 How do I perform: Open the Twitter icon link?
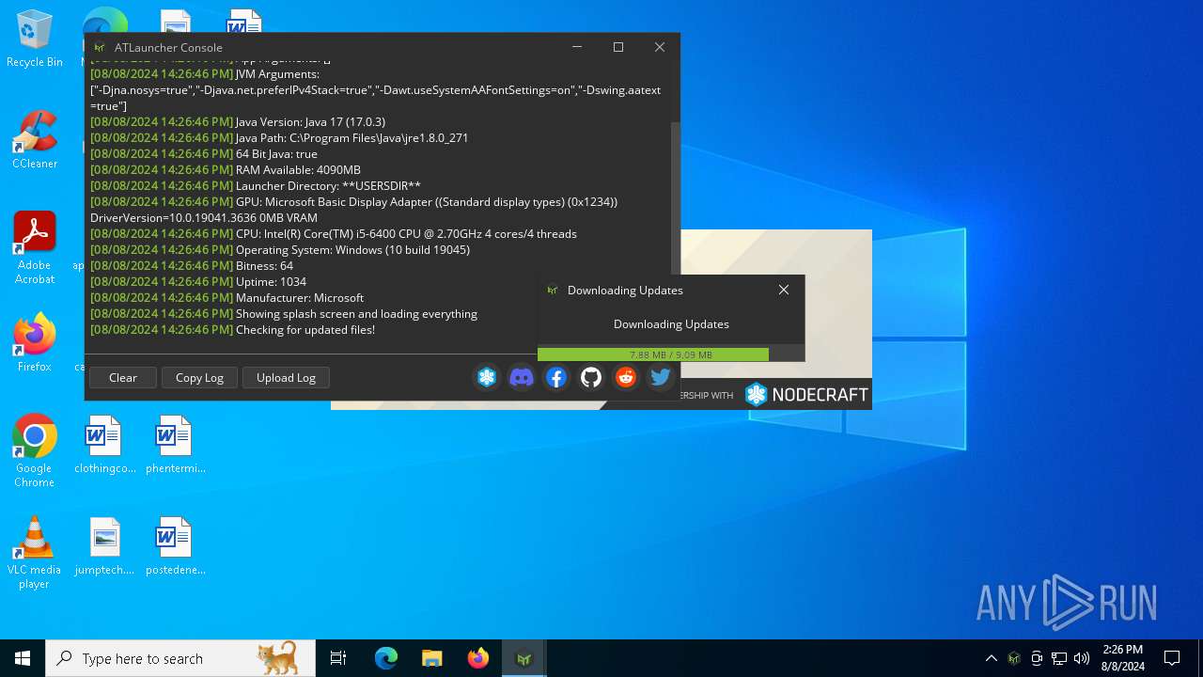click(x=661, y=377)
